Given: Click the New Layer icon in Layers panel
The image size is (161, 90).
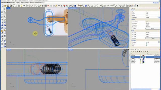Looking at the screenshot, I should click(131, 51).
